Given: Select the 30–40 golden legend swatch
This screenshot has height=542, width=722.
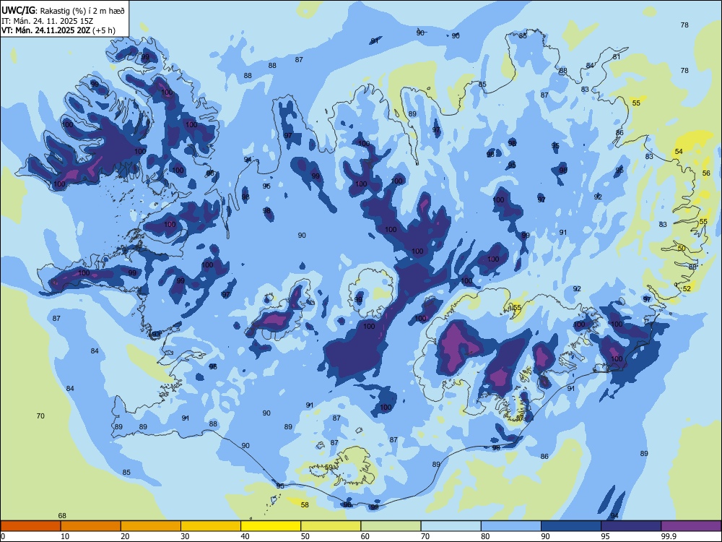Looking at the screenshot, I should point(211,526).
